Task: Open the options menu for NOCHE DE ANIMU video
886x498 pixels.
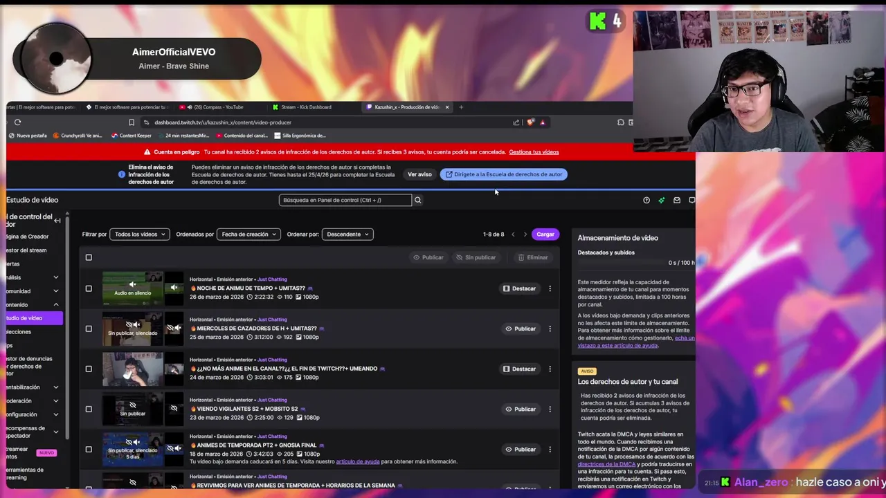Action: pyautogui.click(x=550, y=288)
